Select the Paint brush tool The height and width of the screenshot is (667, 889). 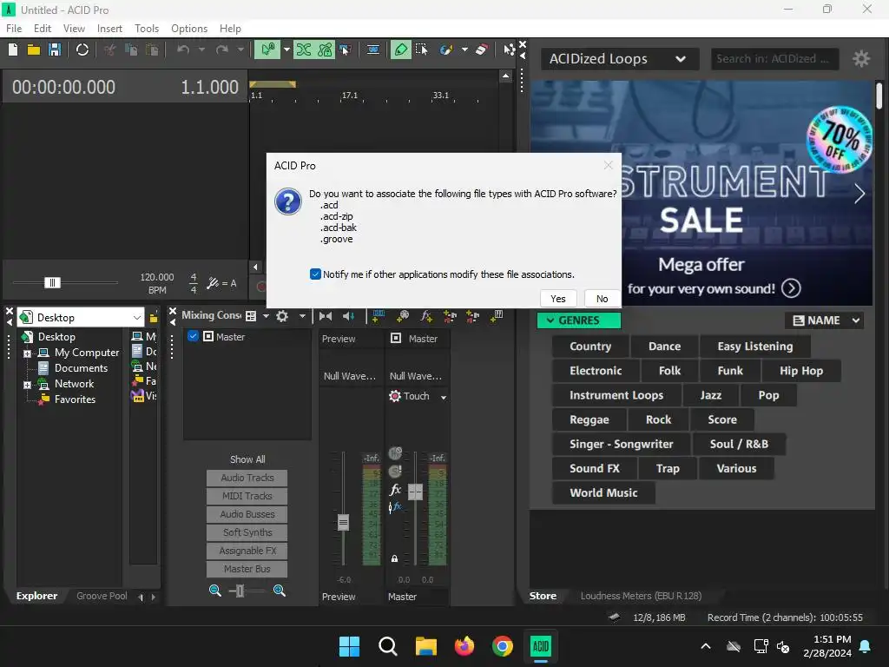tap(445, 50)
